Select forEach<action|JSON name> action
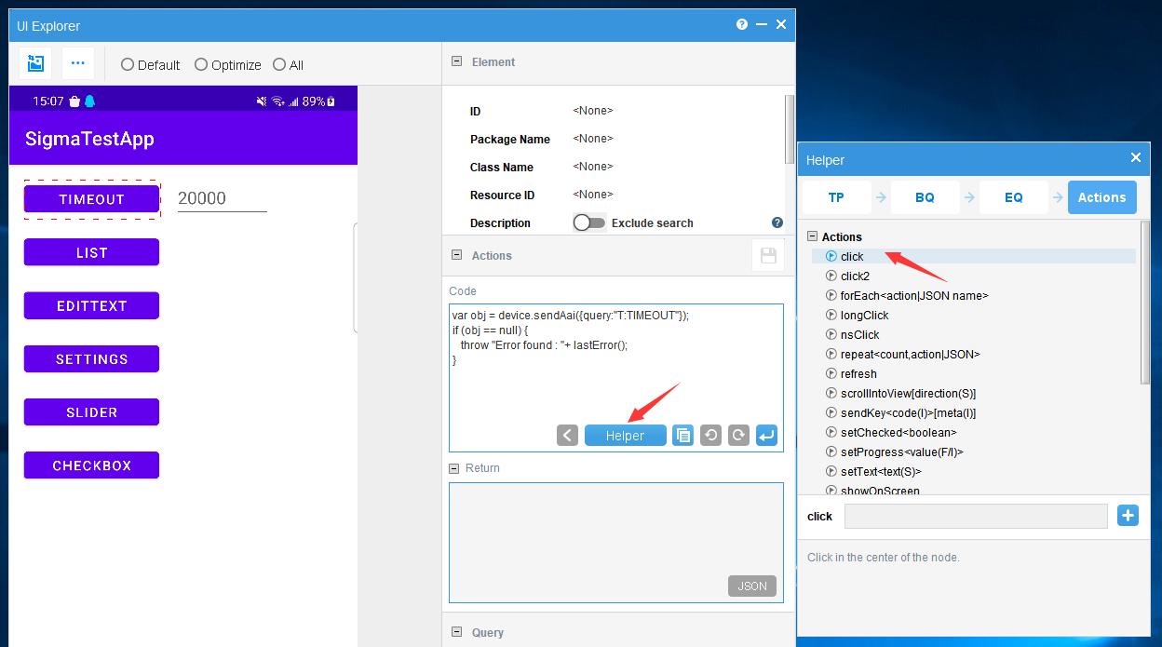The width and height of the screenshot is (1162, 647). pyautogui.click(x=914, y=295)
